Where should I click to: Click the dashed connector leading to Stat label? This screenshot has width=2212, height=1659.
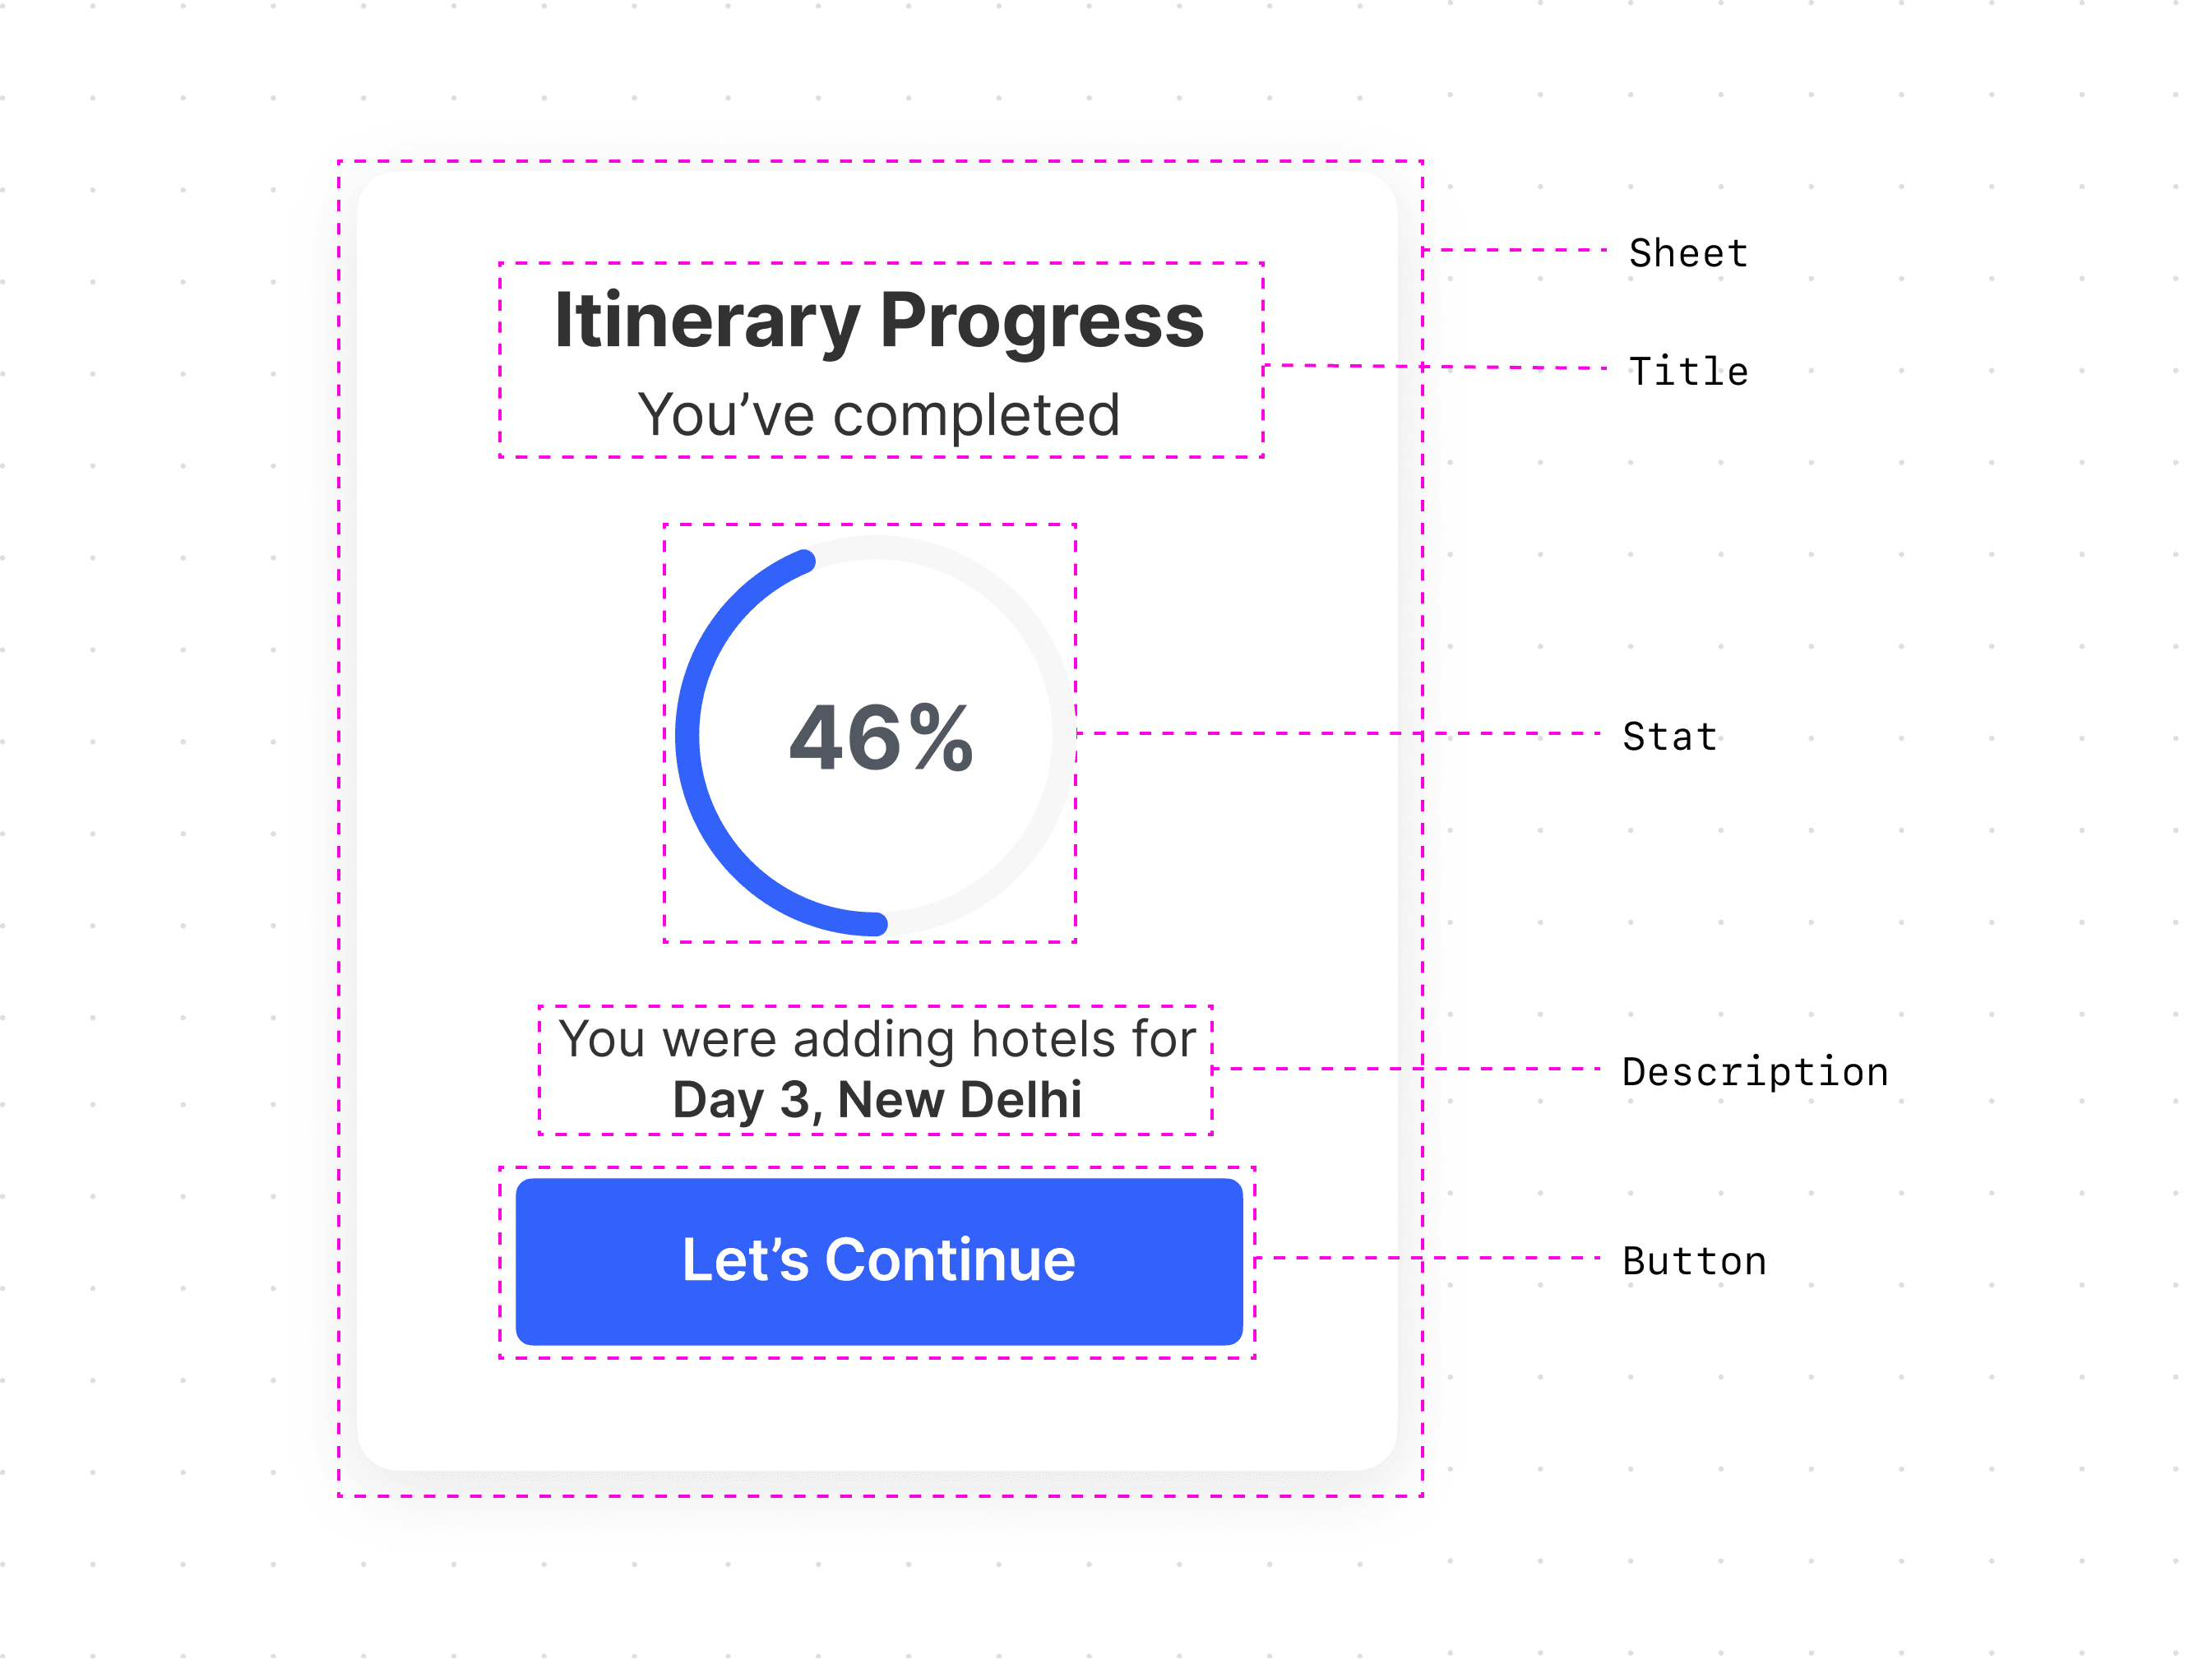tap(1340, 734)
